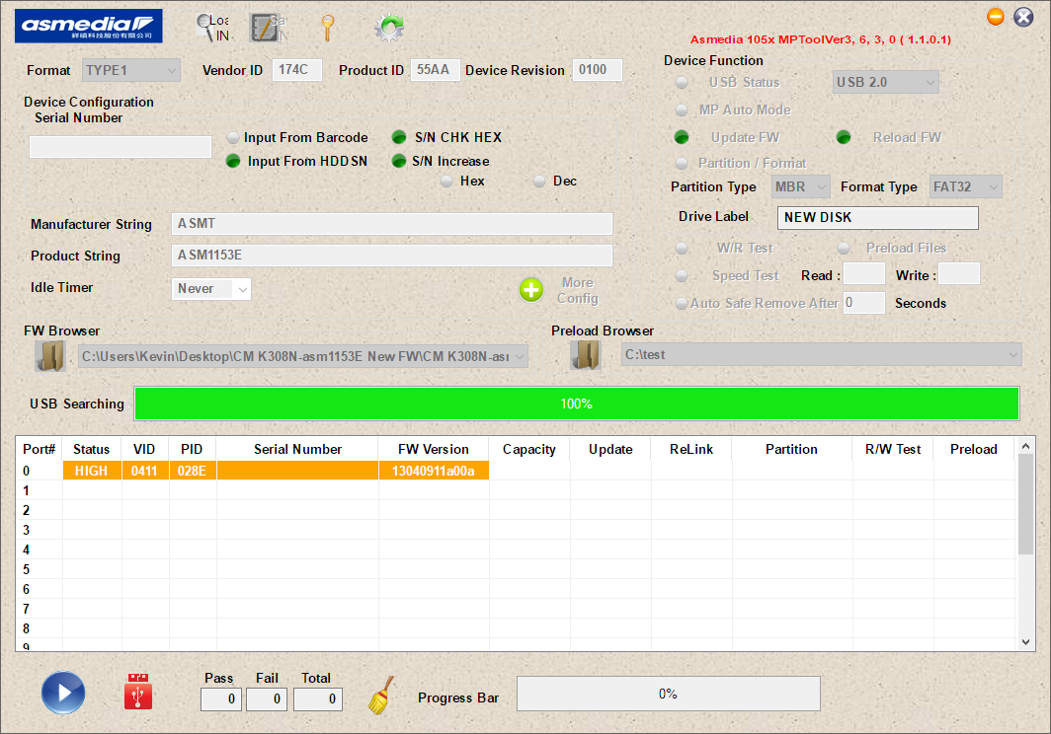Open the Preload Browser folder icon
The height and width of the screenshot is (734, 1051).
tap(586, 355)
